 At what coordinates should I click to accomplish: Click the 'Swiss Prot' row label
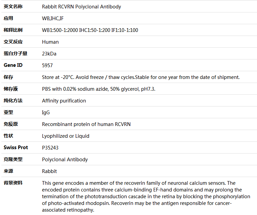pyautogui.click(x=16, y=147)
